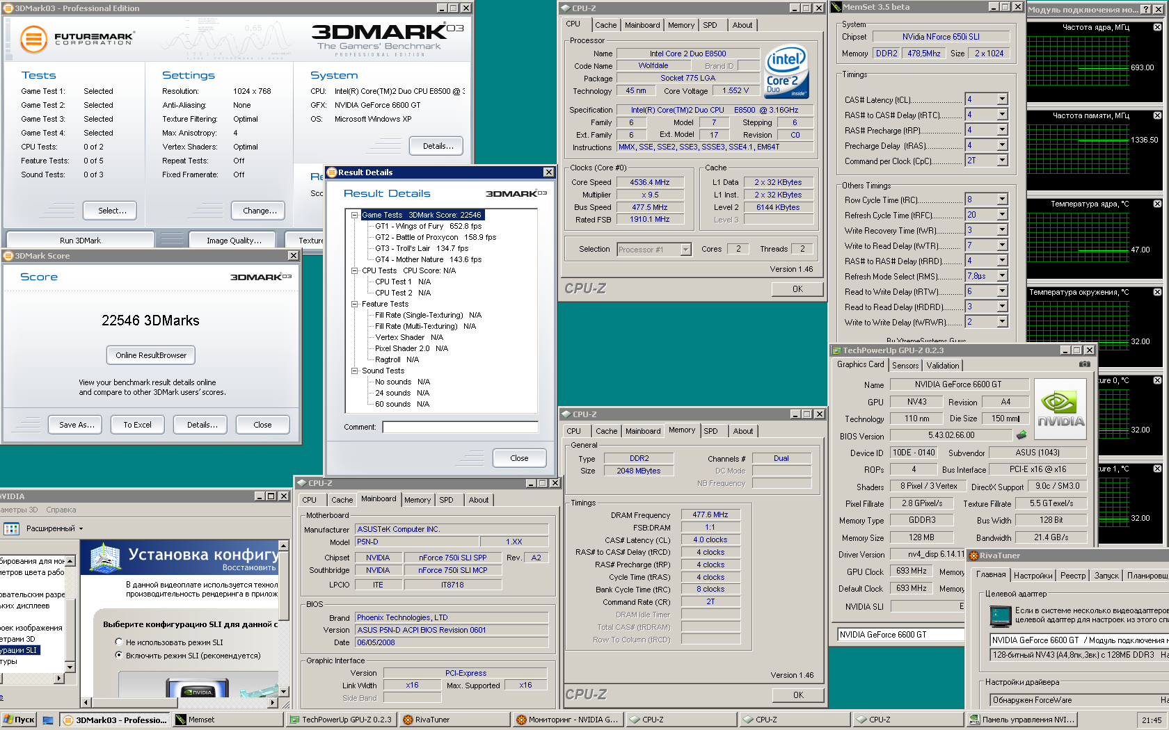Click the Intel Core 2 Duo logo in CPU-Z

click(x=786, y=72)
